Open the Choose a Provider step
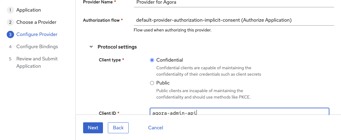This screenshot has width=341, height=140. (36, 22)
